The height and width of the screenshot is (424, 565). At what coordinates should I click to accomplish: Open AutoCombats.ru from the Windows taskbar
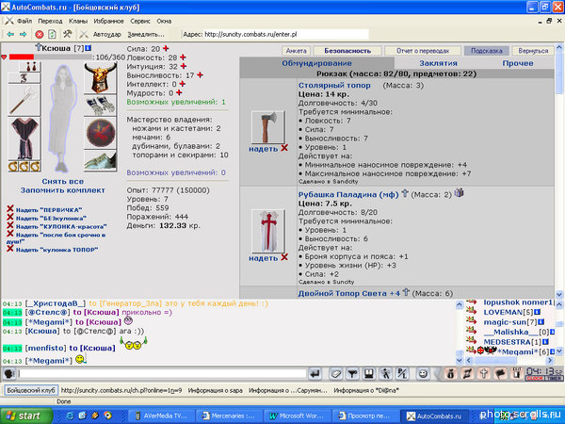click(434, 416)
